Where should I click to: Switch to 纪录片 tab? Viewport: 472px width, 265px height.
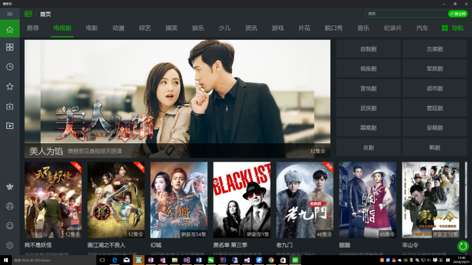pyautogui.click(x=393, y=28)
